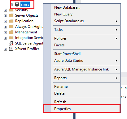Viewport: 127px width, 119px height.
Task: Expand the Integration Services node
Action: click(5, 38)
